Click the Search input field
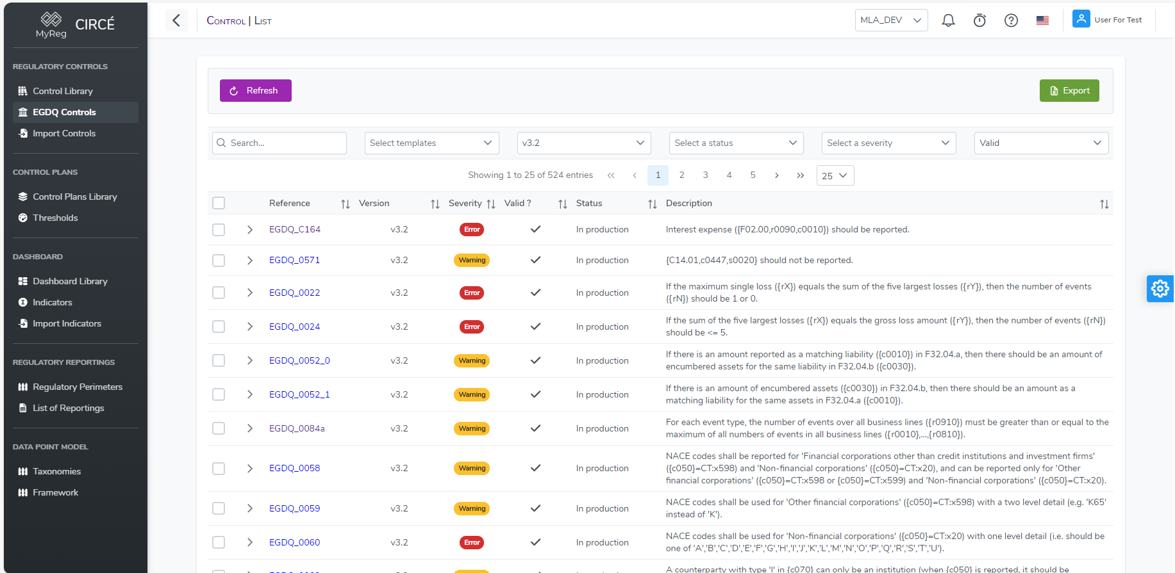Screen dimensions: 1175x573 tap(279, 143)
